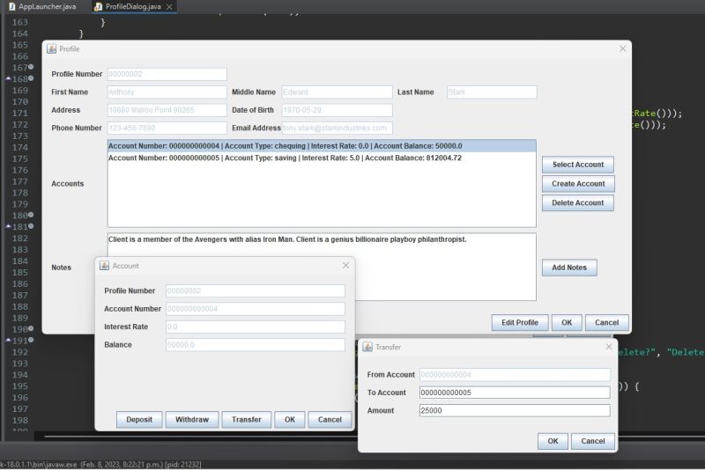Click Withdraw in the Account dialog
The height and width of the screenshot is (470, 705).
pyautogui.click(x=192, y=420)
